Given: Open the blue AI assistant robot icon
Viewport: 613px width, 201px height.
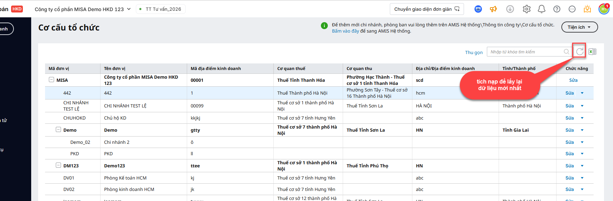Looking at the screenshot, I should 478,9.
